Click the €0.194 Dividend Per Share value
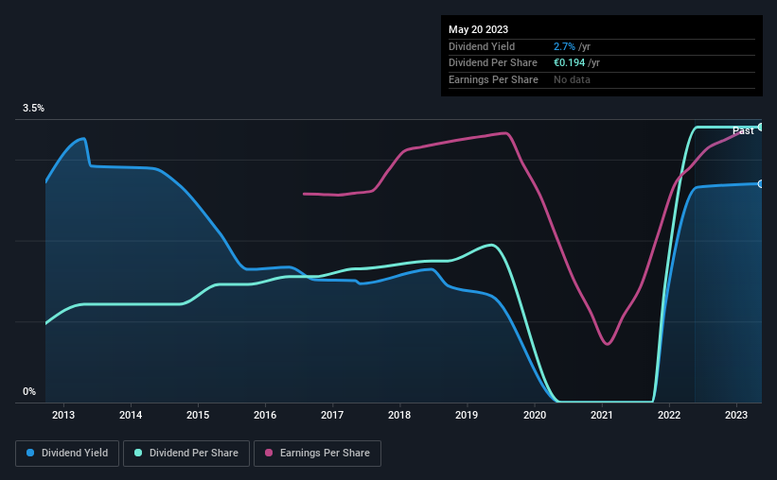Image resolution: width=777 pixels, height=480 pixels. pyautogui.click(x=570, y=63)
